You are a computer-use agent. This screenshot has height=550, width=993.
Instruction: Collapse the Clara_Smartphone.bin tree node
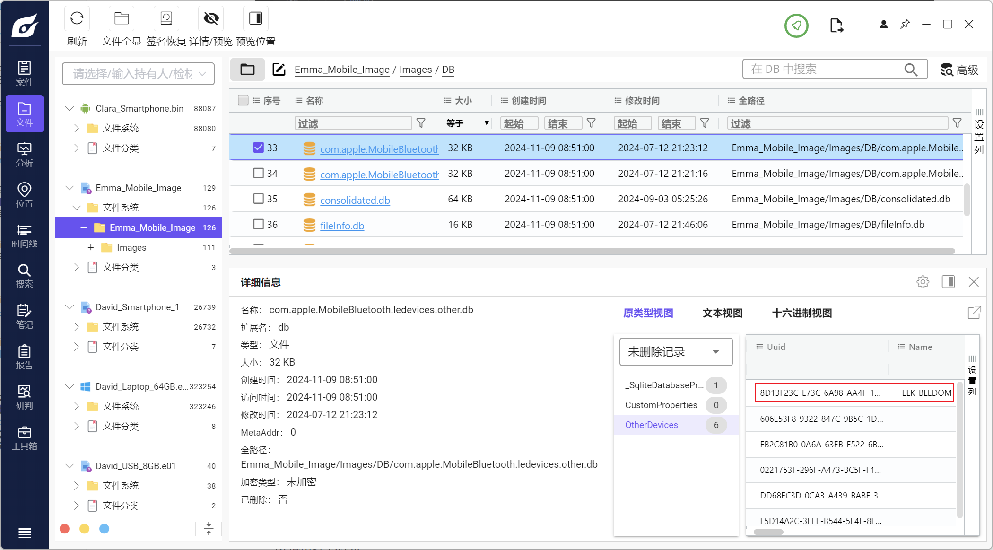coord(70,108)
